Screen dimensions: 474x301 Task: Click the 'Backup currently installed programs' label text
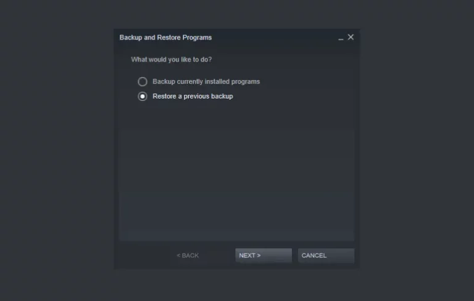tap(206, 81)
